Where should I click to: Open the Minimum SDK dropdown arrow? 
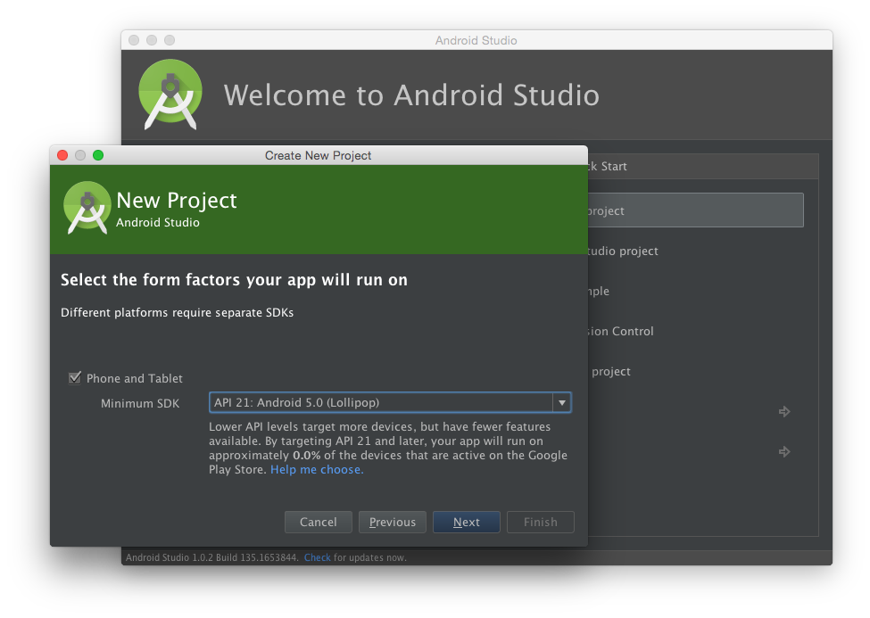click(x=561, y=403)
